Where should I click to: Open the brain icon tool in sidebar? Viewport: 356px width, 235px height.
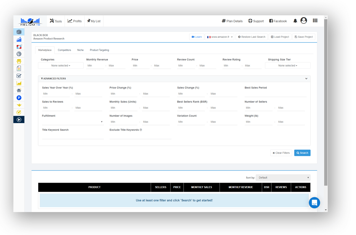click(19, 54)
